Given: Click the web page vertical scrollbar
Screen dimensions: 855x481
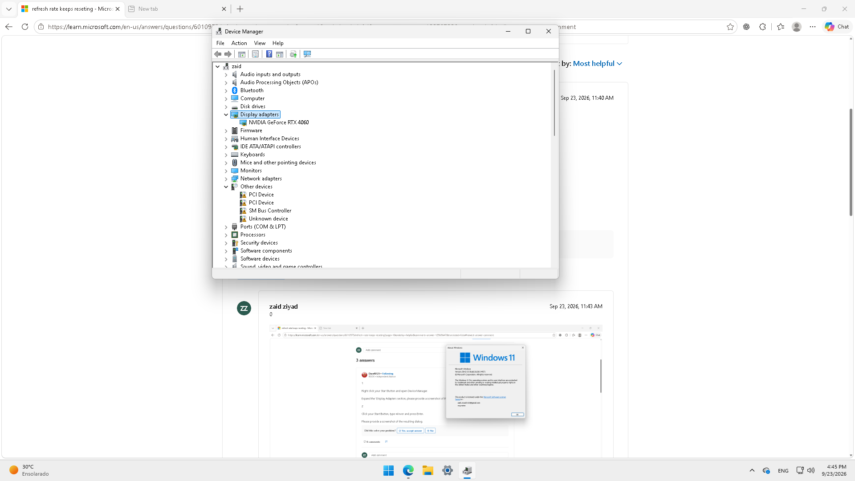Looking at the screenshot, I should [851, 163].
